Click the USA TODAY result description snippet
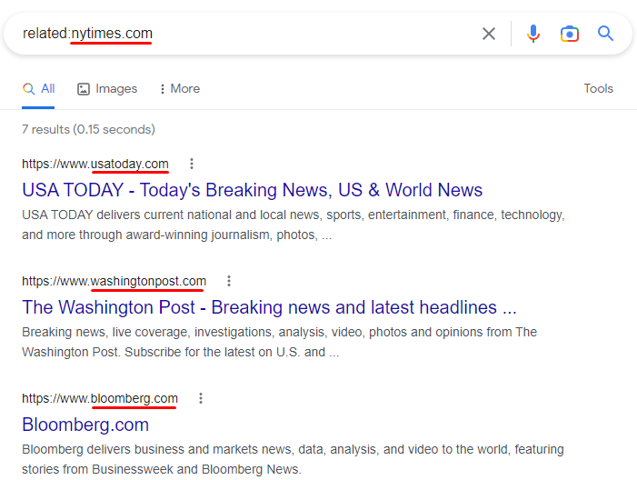The height and width of the screenshot is (480, 637). tap(293, 225)
